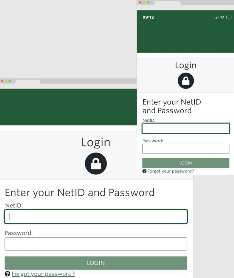Click the red close dot on the desktop window
The width and height of the screenshot is (234, 278).
(x=2, y=81)
